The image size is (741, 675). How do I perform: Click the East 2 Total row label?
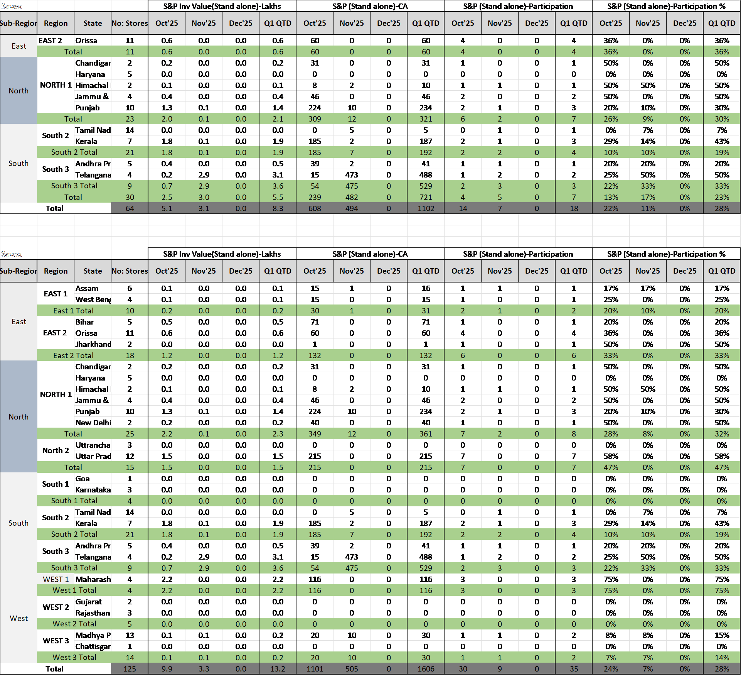73,355
